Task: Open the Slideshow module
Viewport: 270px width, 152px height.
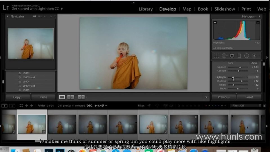Action: coord(225,9)
